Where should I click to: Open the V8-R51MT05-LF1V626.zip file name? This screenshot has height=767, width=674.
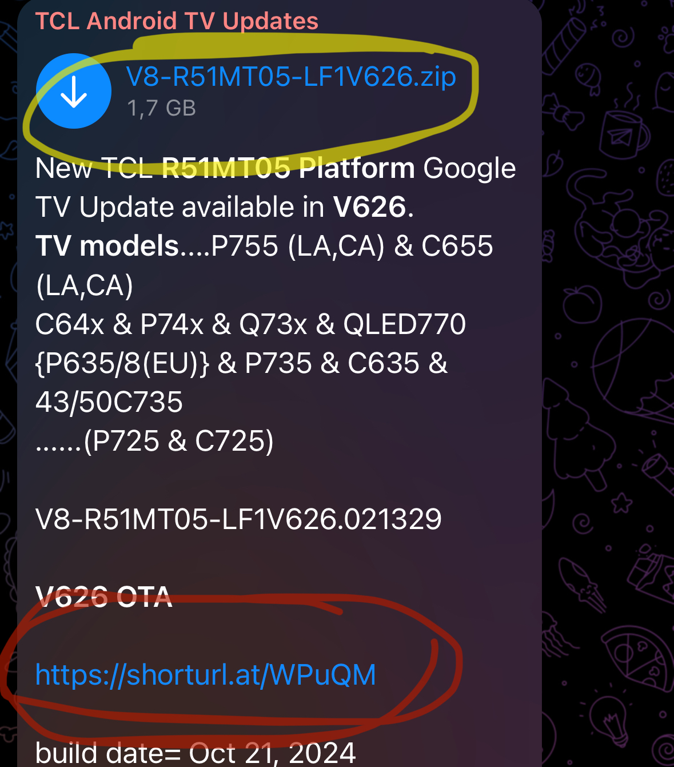click(x=291, y=76)
